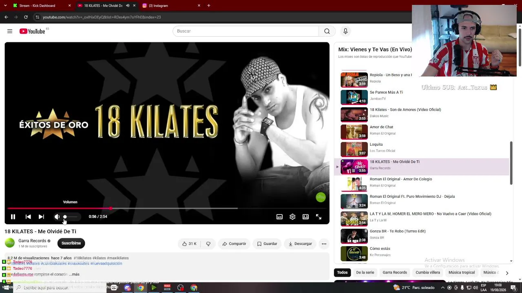Select Roman El Original - Amor De Colegio
The width and height of the screenshot is (522, 293).
click(422, 184)
